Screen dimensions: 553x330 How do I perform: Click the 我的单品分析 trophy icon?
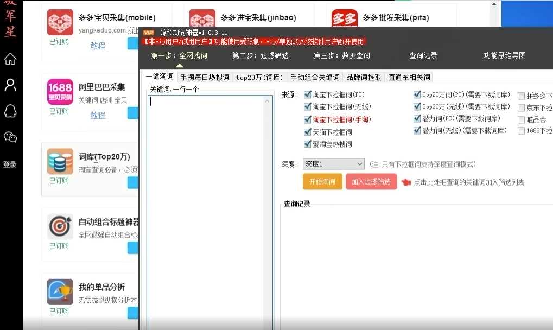click(x=60, y=291)
